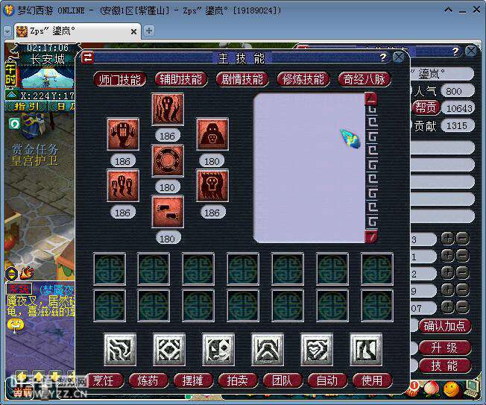Click the 团队 button

pyautogui.click(x=283, y=380)
